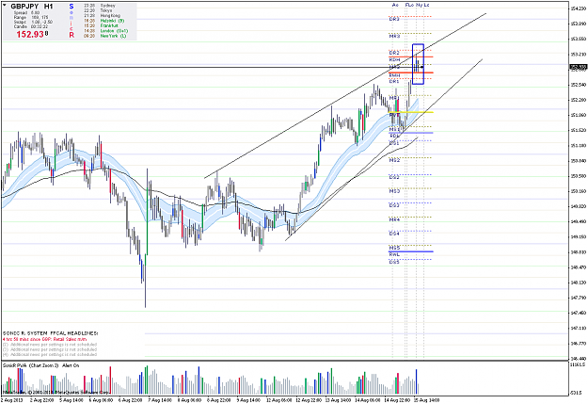Click the current price tag on the price axis
This screenshot has height=404, width=588.
(579, 67)
